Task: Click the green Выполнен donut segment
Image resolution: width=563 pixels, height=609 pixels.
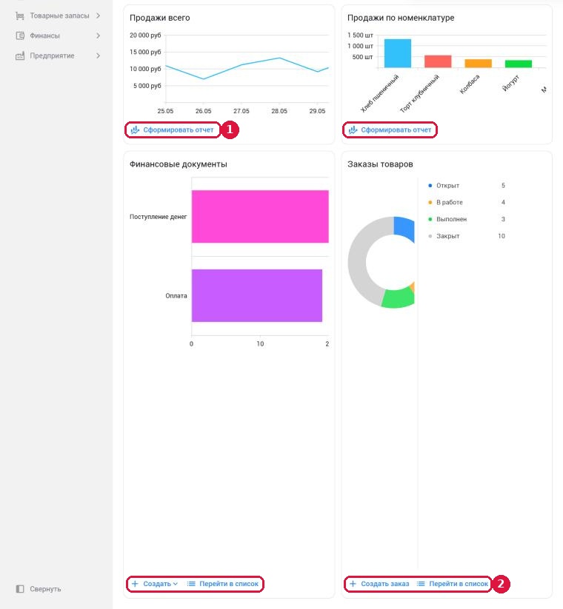Action: pos(398,298)
